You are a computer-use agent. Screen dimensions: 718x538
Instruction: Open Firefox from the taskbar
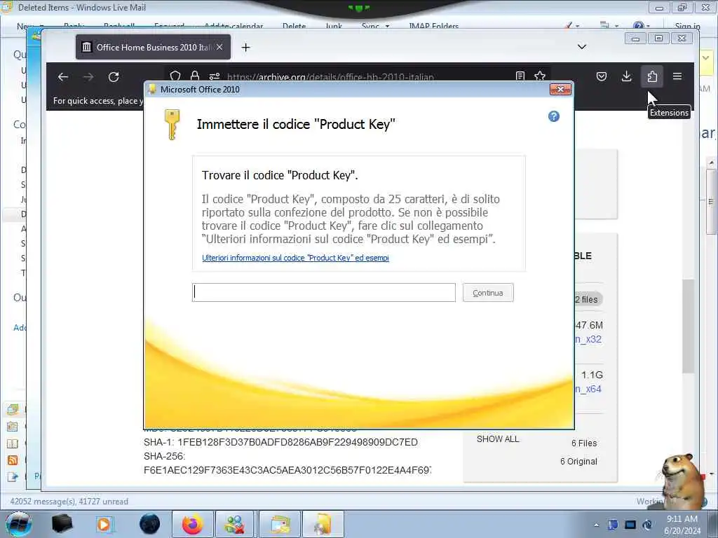pos(192,524)
